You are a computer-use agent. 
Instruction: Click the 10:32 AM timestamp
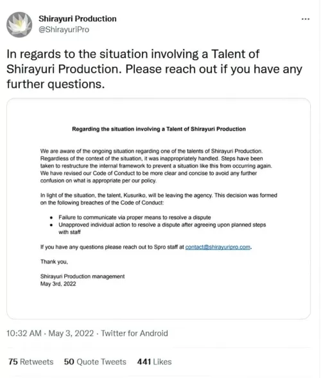24,333
